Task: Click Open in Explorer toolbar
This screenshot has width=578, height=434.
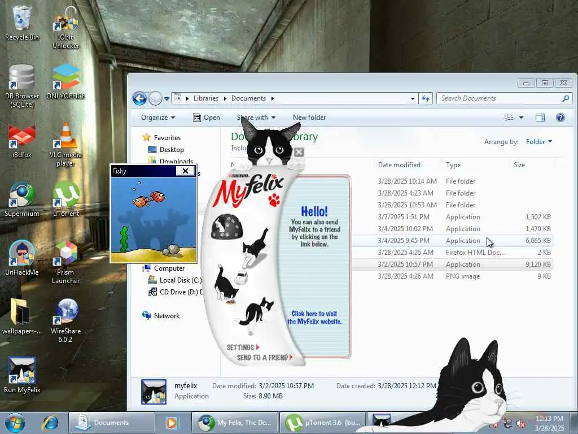Action: [x=207, y=118]
